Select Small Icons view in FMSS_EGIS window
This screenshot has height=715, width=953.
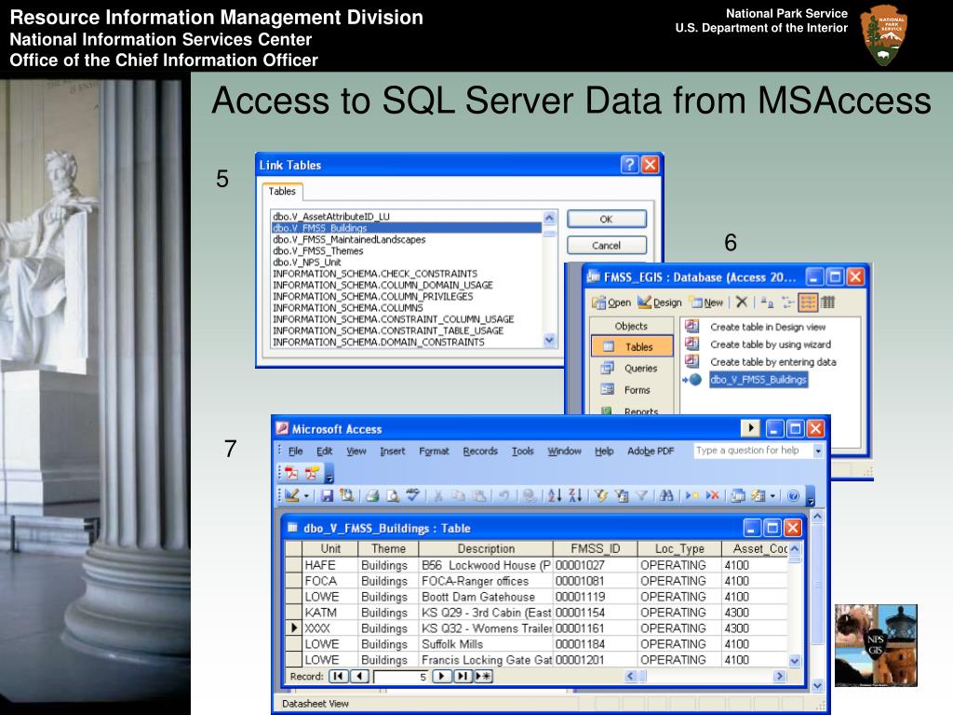pyautogui.click(x=788, y=302)
